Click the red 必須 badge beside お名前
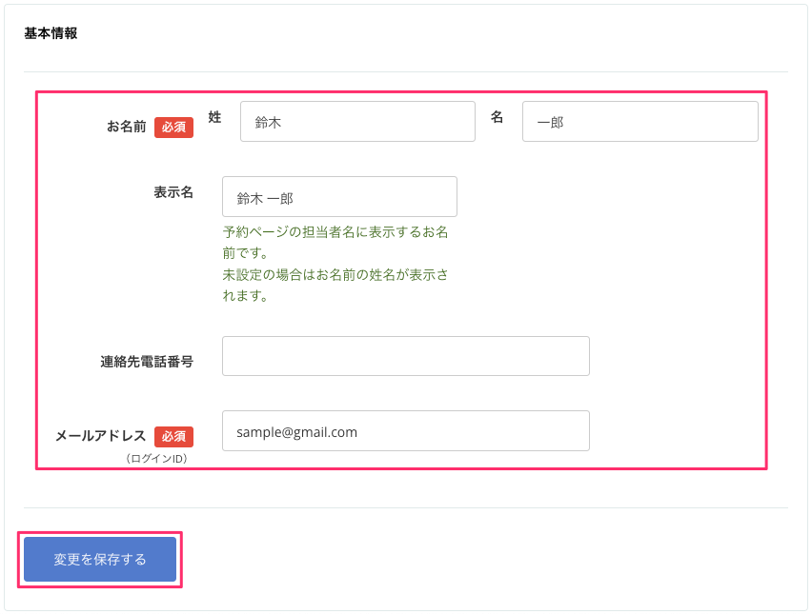 (173, 127)
